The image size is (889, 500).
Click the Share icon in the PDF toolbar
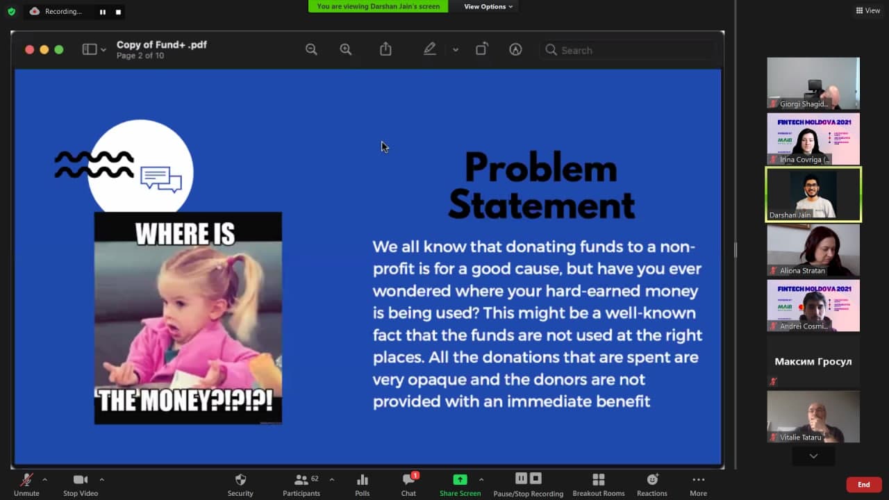tap(385, 49)
